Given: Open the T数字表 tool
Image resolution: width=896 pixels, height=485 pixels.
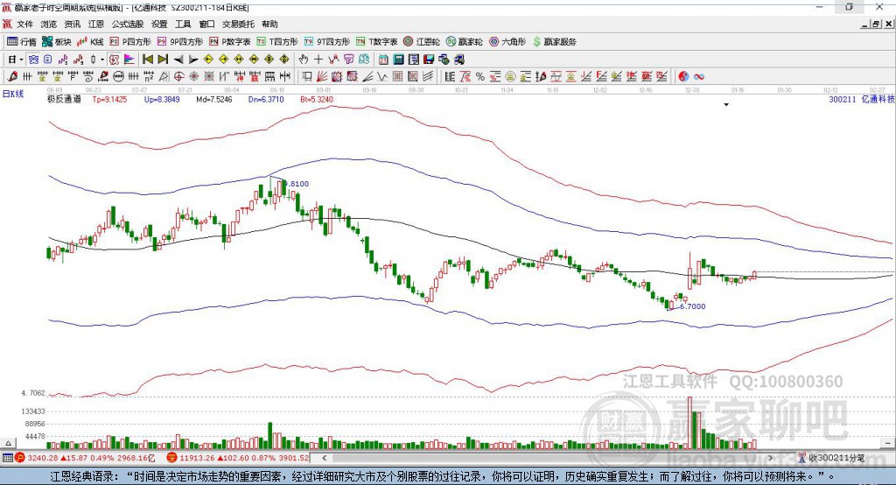Looking at the screenshot, I should click(376, 42).
